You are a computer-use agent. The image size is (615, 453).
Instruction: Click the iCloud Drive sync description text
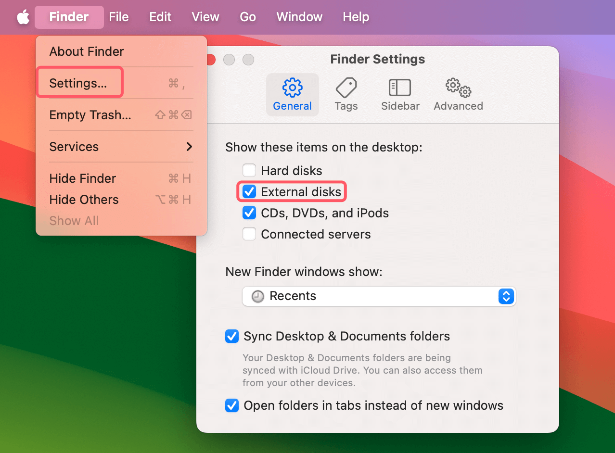(362, 370)
